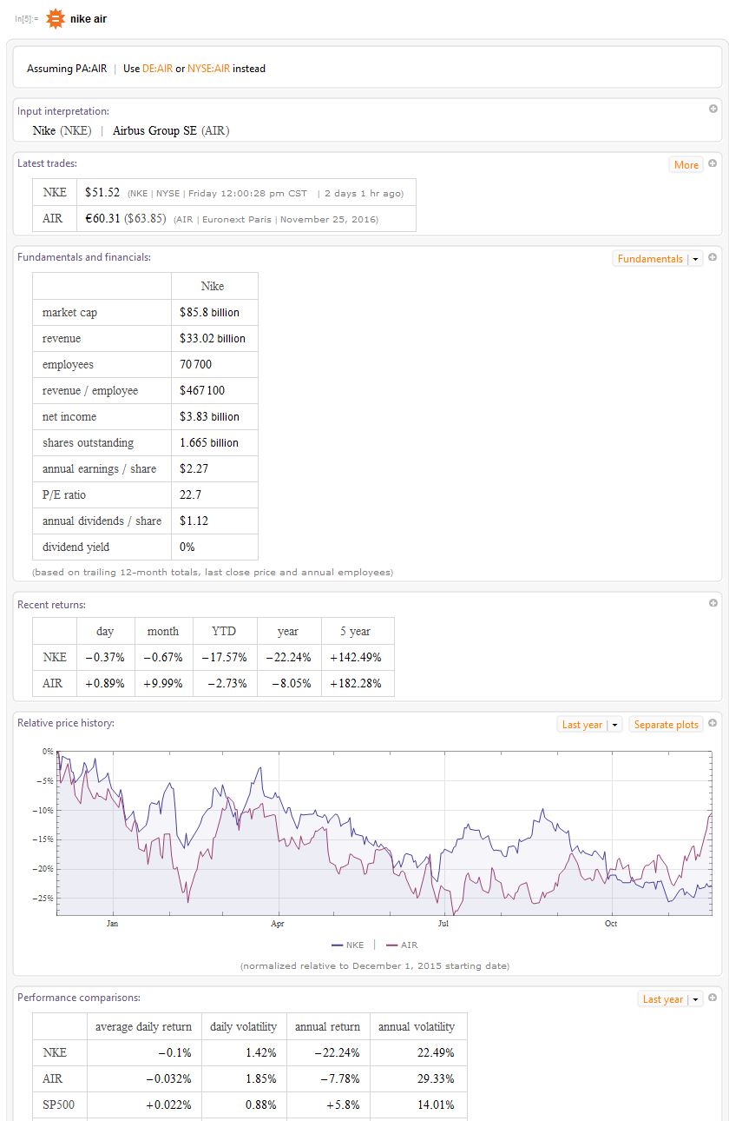Click shares outstanding value 1.665 billion
Image resolution: width=729 pixels, height=1121 pixels.
208,442
